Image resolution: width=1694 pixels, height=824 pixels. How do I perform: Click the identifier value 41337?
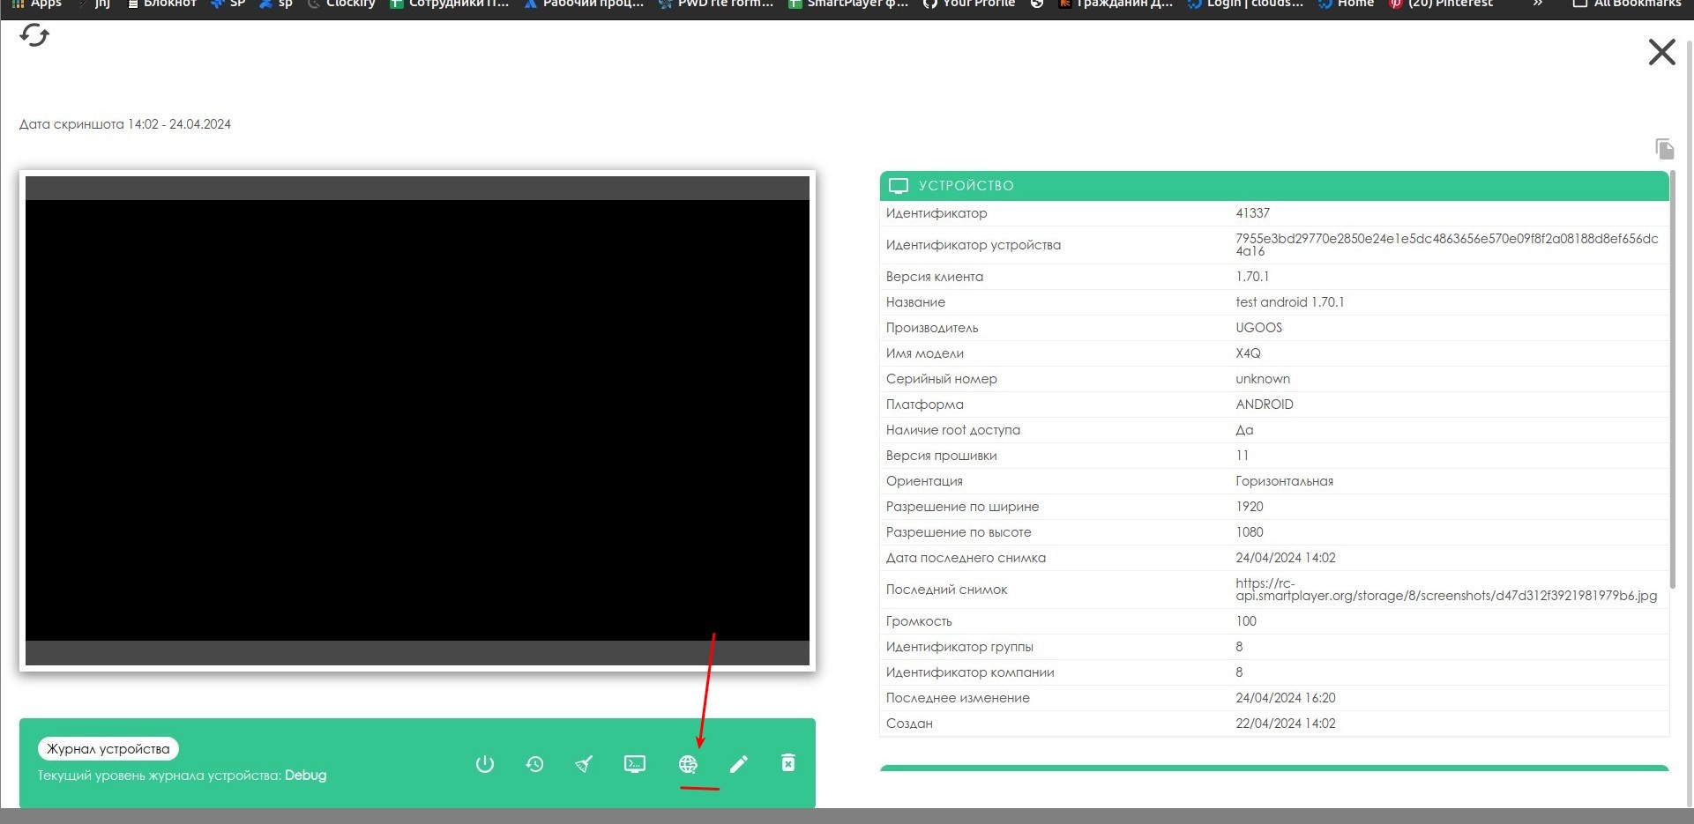tap(1252, 213)
